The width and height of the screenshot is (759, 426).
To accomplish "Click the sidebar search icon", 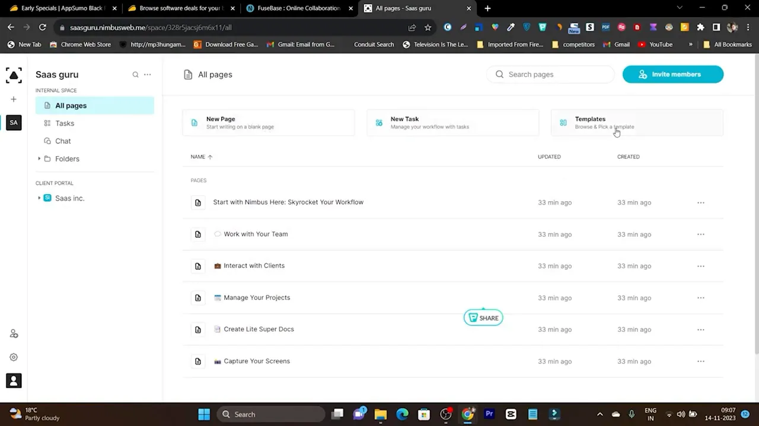I will pos(135,75).
